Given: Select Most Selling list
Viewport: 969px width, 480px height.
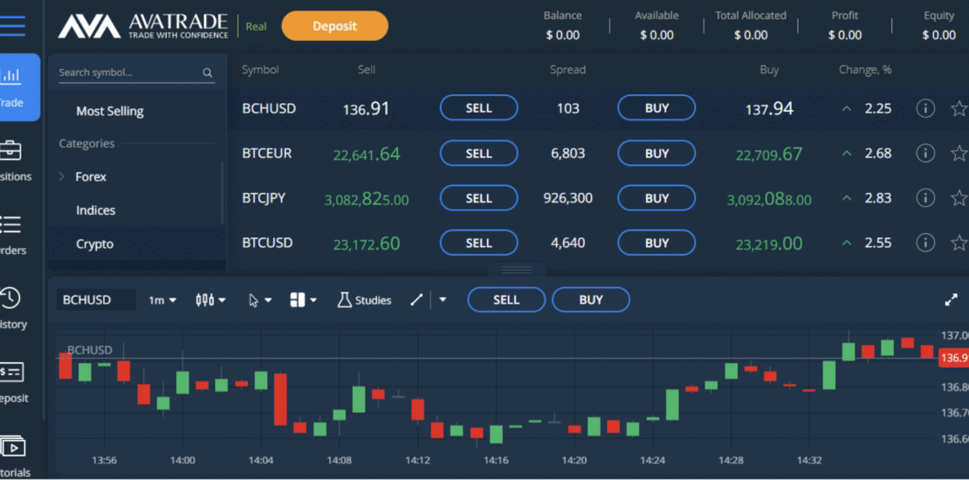Looking at the screenshot, I should 110,112.
